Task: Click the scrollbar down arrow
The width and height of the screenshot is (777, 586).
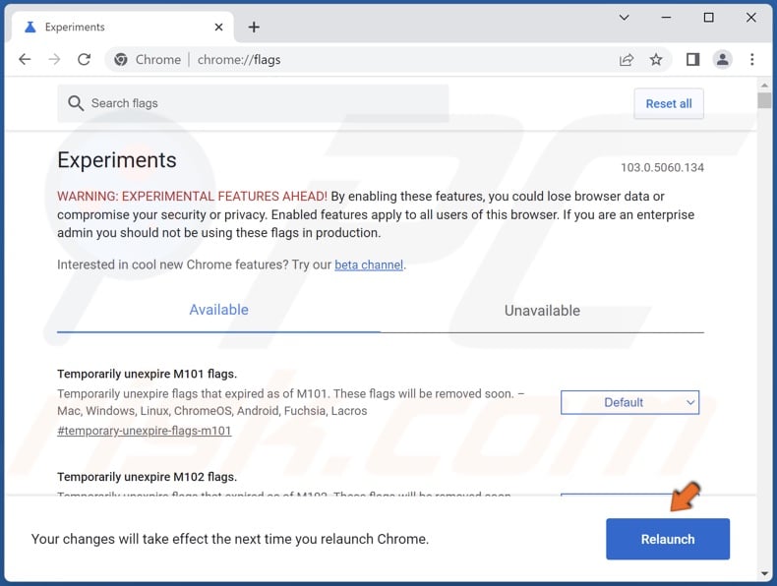Action: tap(764, 574)
